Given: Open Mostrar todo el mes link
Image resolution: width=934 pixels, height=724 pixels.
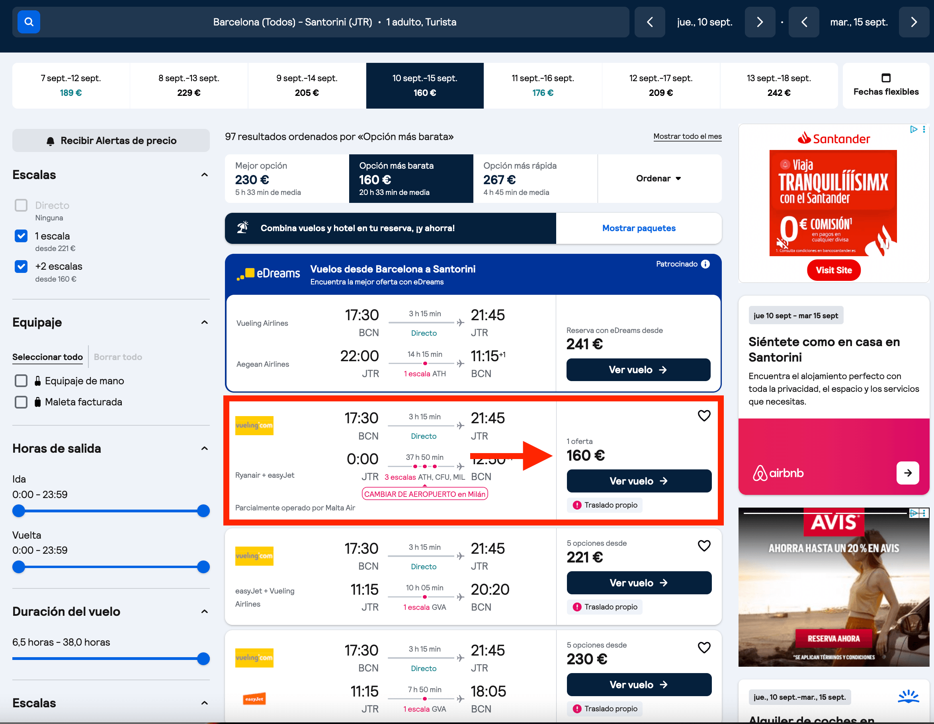Looking at the screenshot, I should pyautogui.click(x=687, y=136).
